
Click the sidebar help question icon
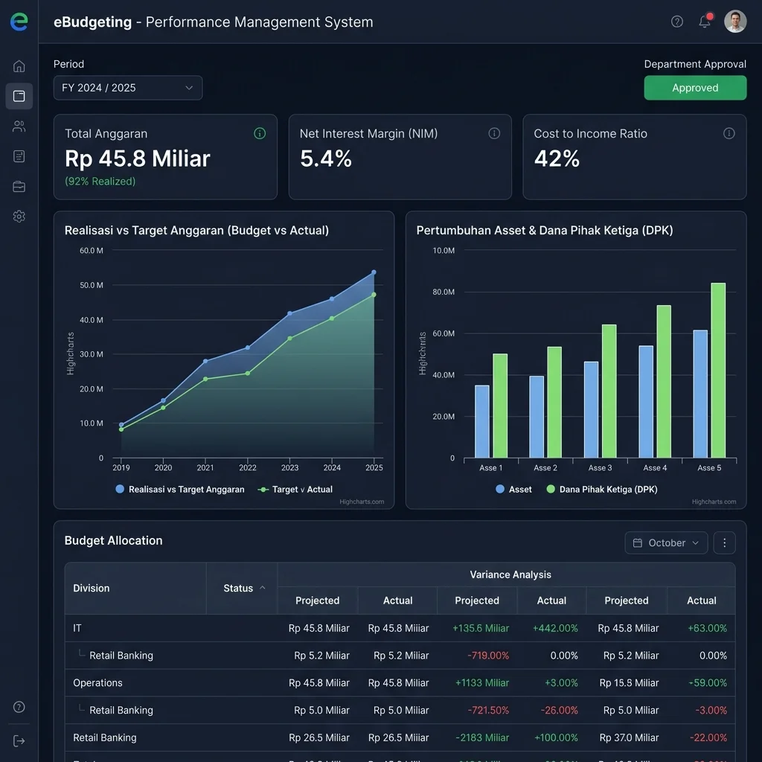(19, 707)
